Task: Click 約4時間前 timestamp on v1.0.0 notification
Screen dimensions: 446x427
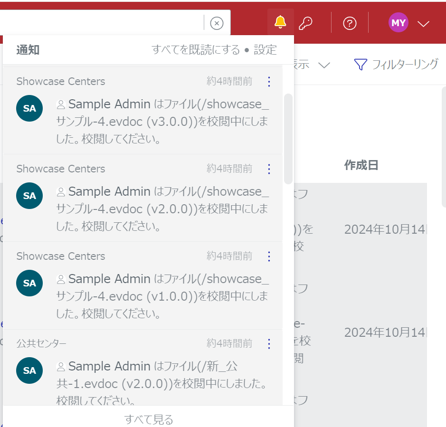Action: point(229,256)
